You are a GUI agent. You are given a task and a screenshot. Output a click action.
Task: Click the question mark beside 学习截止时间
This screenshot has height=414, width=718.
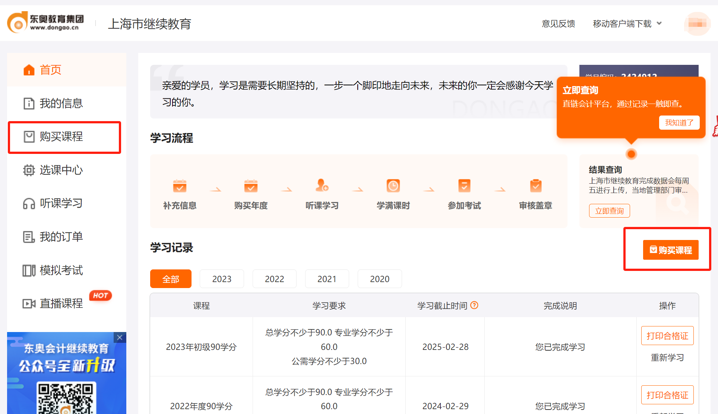pyautogui.click(x=474, y=305)
